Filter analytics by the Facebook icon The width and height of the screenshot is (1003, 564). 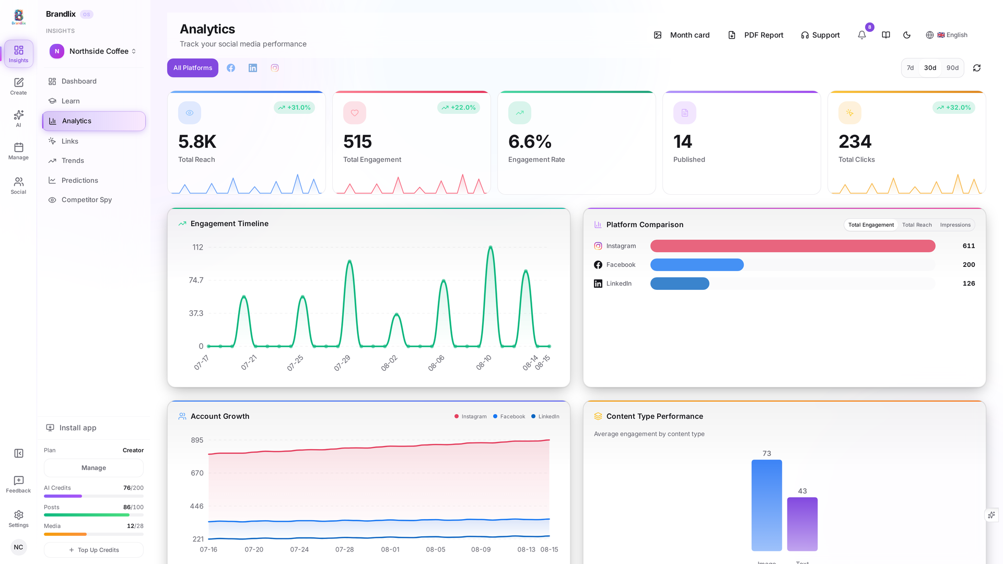231,68
